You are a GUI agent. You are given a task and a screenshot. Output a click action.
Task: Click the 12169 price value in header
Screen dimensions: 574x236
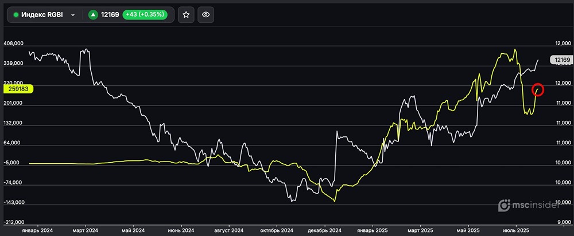pyautogui.click(x=111, y=15)
